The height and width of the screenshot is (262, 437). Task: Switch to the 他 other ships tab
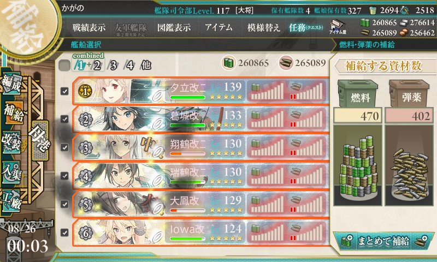coord(146,65)
